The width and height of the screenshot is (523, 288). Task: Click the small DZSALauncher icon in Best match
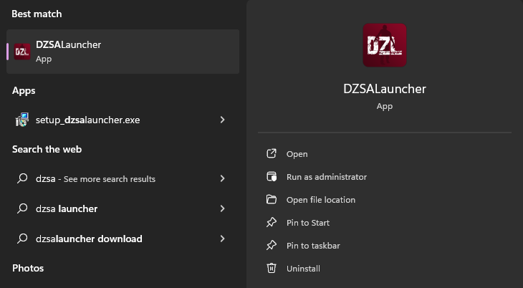[x=22, y=52]
